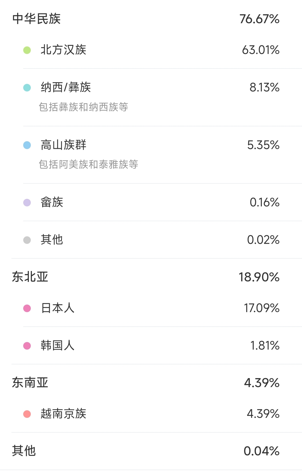Click the 包括阿美族和泰雅族等 description text
The width and height of the screenshot is (302, 471).
coord(88,164)
